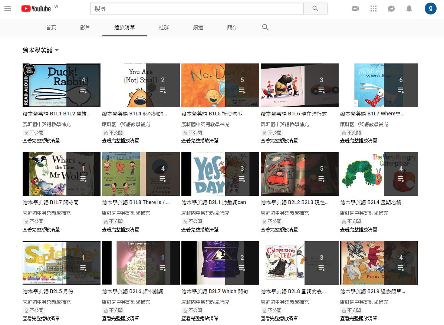The height and width of the screenshot is (325, 444).
Task: Click playlist icon on Where's Bear thumbnail
Action: click(401, 90)
